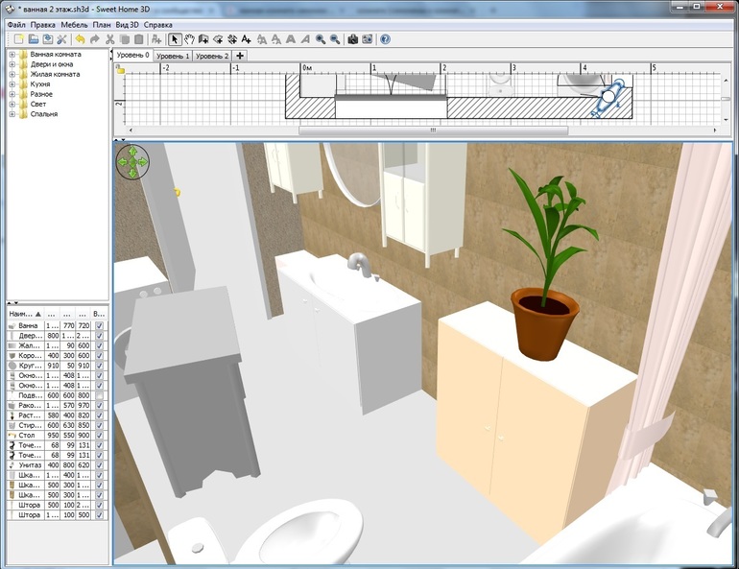Sort furniture by Наим... column header

[22, 314]
